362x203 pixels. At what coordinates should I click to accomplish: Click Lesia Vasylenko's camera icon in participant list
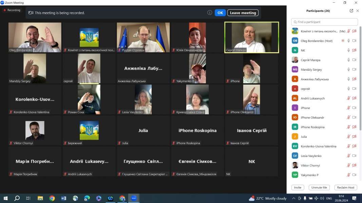pyautogui.click(x=354, y=156)
